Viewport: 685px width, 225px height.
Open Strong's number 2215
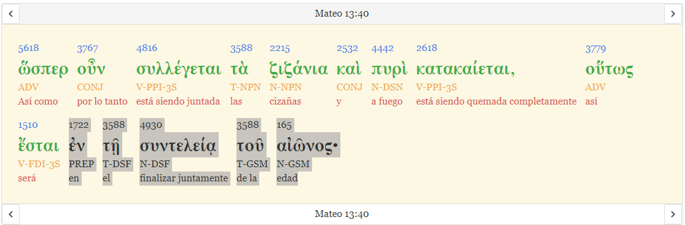pos(280,49)
